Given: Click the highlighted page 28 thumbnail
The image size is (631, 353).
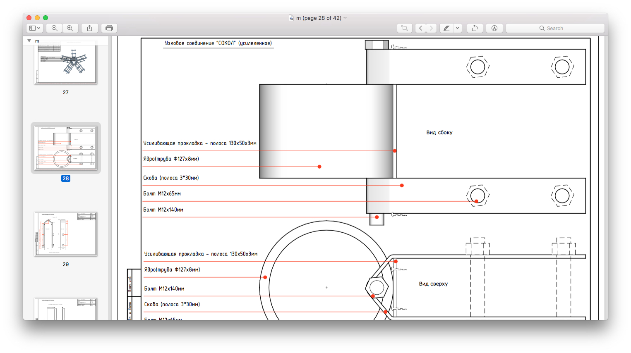Looking at the screenshot, I should [x=66, y=148].
